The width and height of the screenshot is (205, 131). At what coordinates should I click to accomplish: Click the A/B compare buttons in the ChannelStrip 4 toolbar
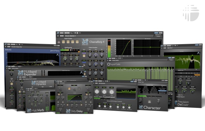tap(62, 33)
